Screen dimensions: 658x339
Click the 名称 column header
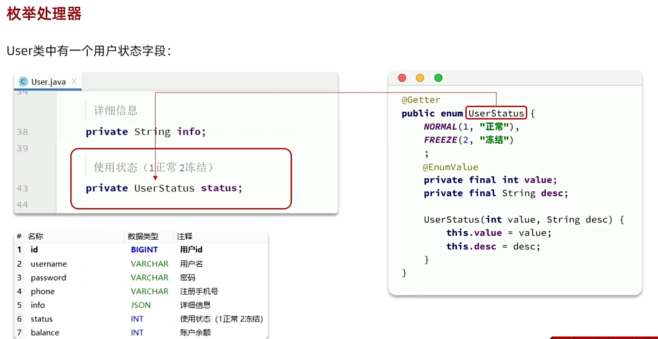click(35, 236)
